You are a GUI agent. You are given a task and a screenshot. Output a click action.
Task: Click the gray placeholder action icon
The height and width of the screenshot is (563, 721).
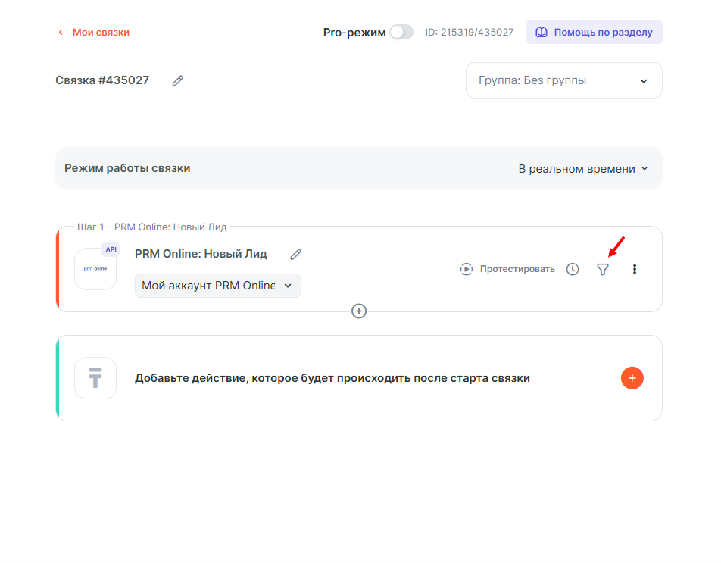95,378
